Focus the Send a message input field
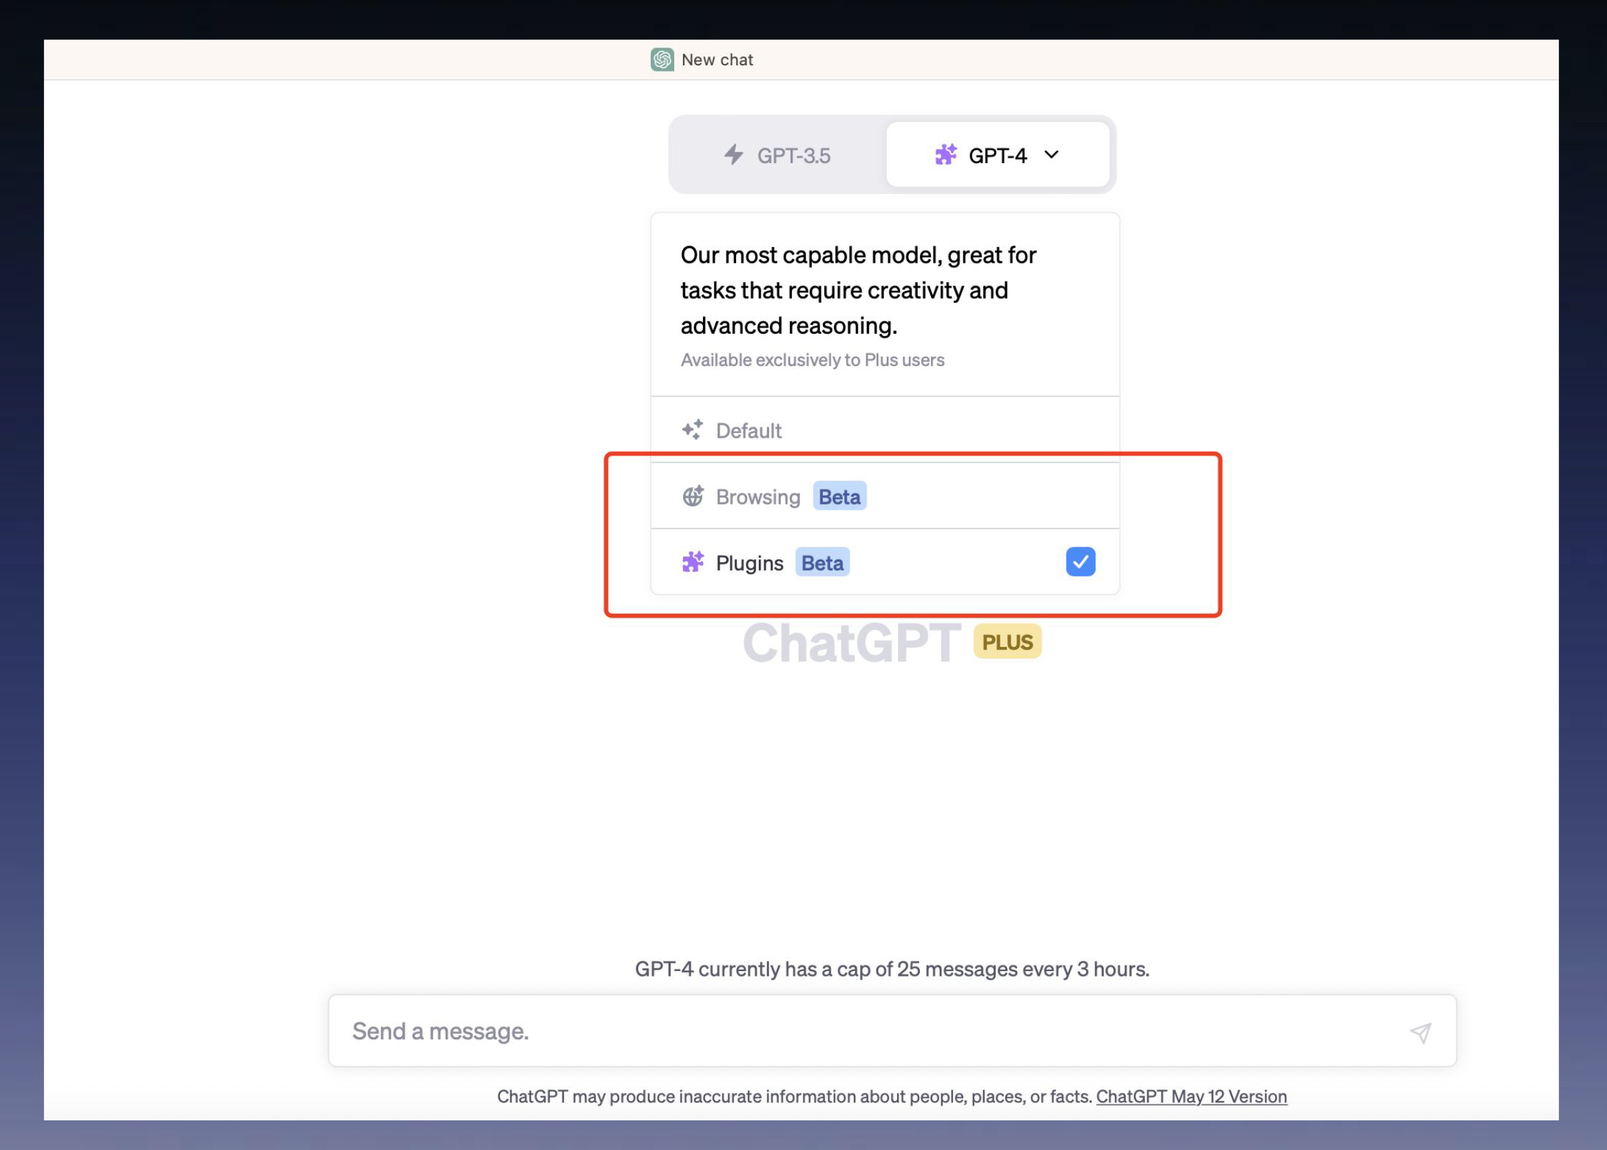This screenshot has width=1607, height=1150. click(x=850, y=1031)
